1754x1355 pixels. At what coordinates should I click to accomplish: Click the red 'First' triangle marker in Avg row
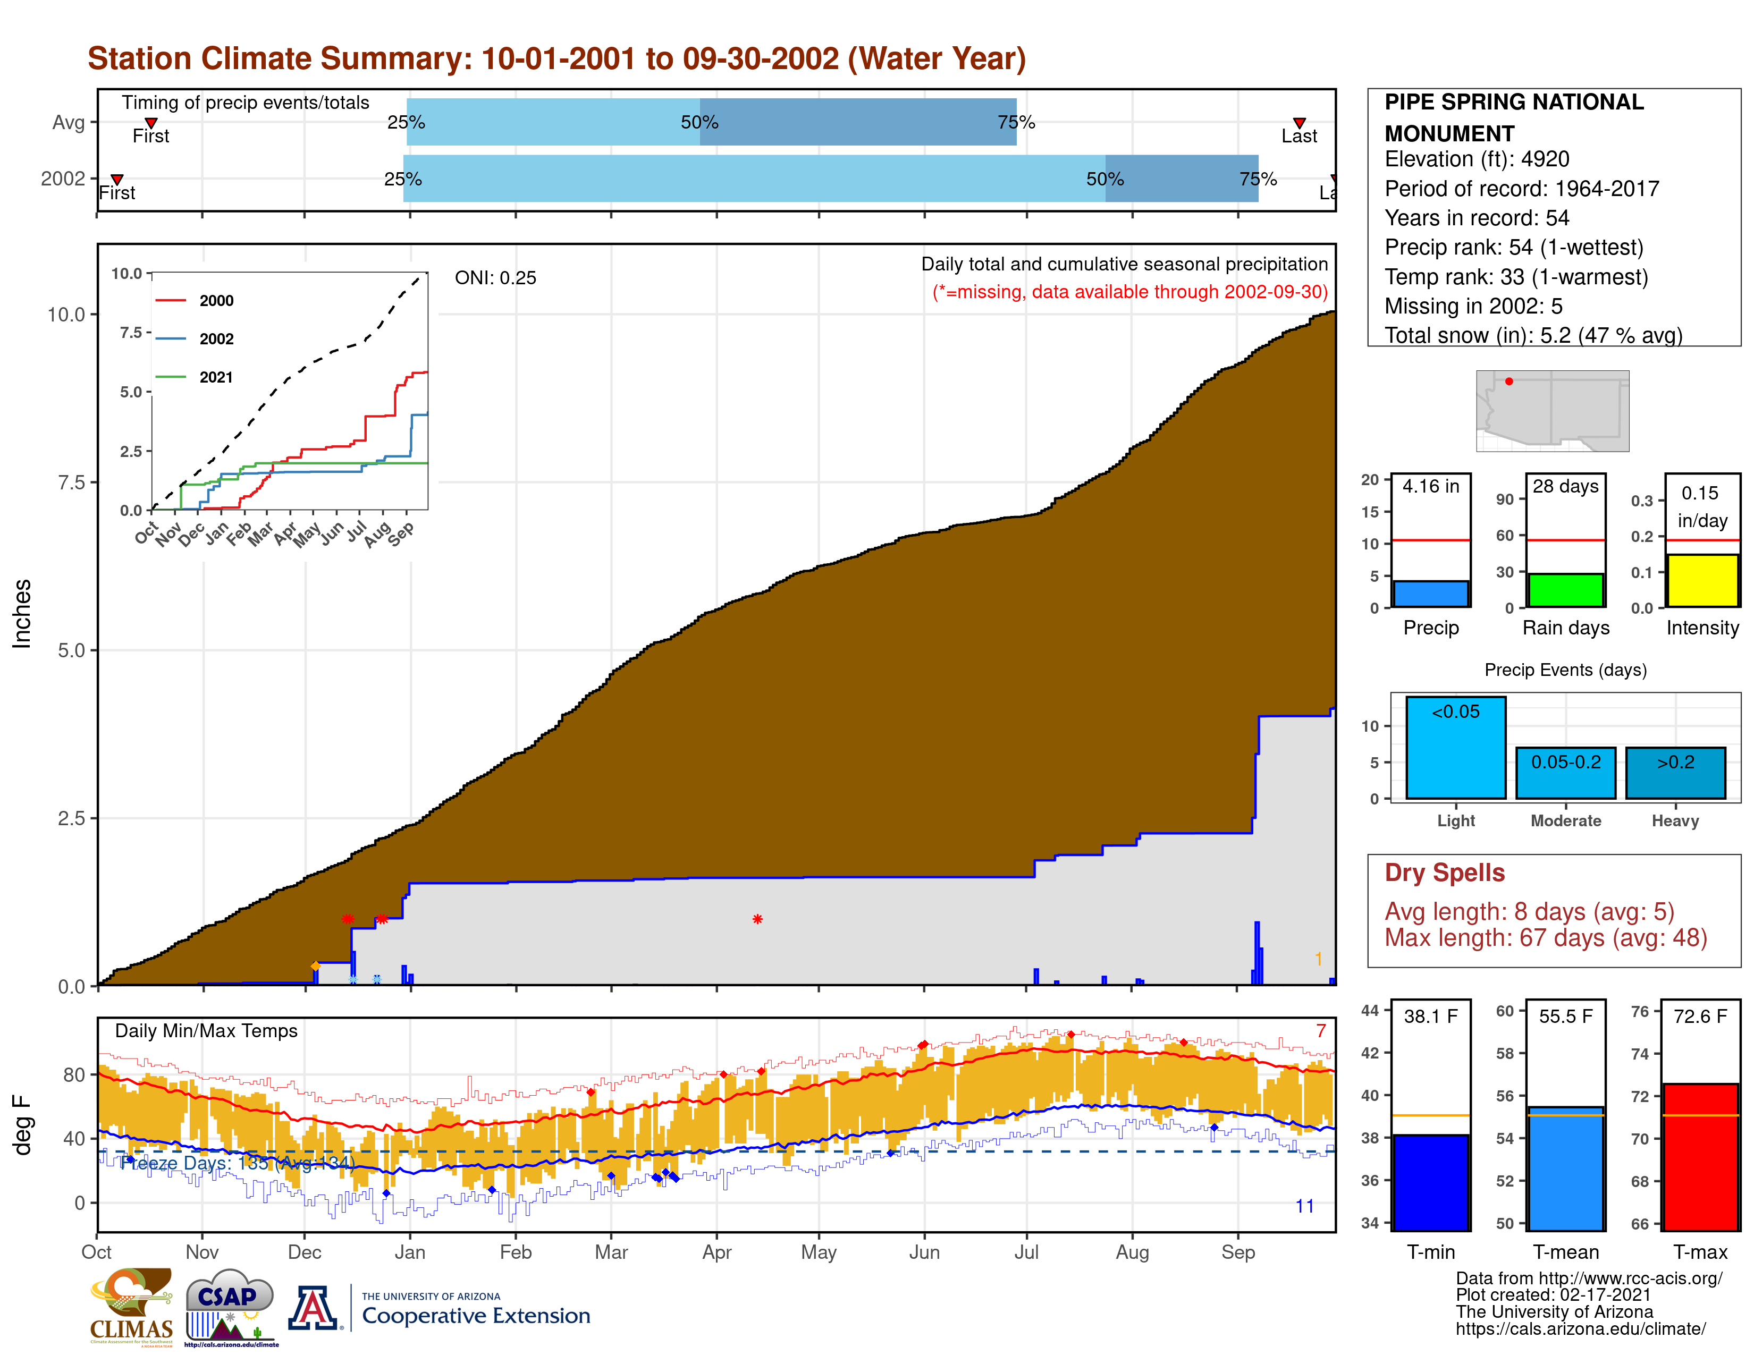point(151,123)
